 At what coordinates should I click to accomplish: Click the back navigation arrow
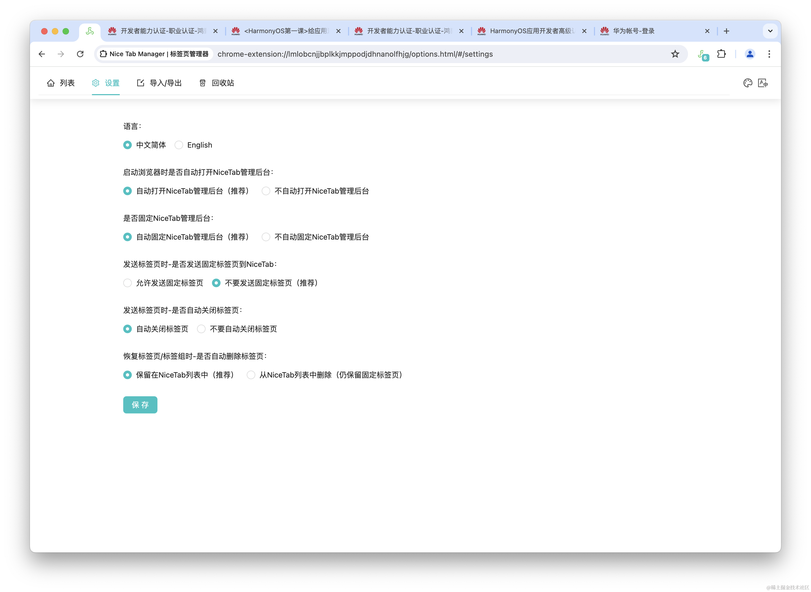tap(42, 54)
